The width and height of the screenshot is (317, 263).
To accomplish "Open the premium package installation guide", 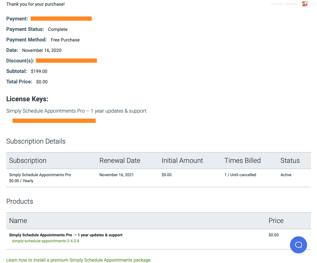I will coord(79,260).
